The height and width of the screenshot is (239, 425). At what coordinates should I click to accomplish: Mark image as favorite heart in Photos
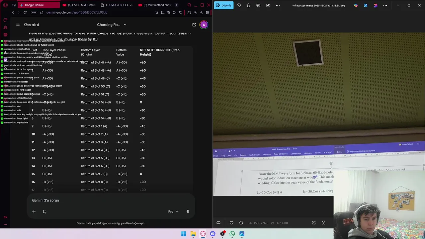pos(231,223)
